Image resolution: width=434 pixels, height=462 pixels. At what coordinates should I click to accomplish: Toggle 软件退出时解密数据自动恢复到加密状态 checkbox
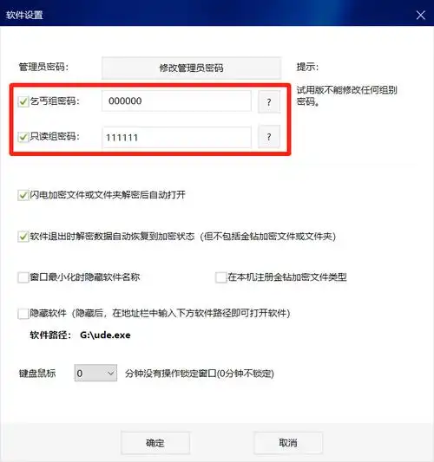(23, 237)
